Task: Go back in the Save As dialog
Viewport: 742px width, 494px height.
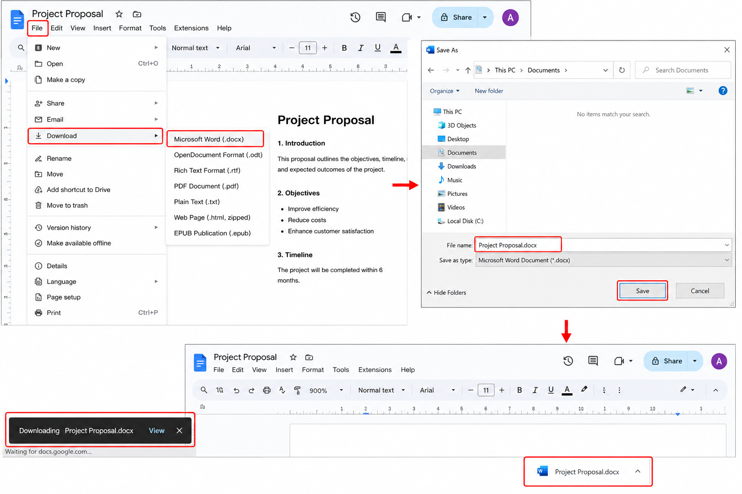Action: [x=431, y=70]
